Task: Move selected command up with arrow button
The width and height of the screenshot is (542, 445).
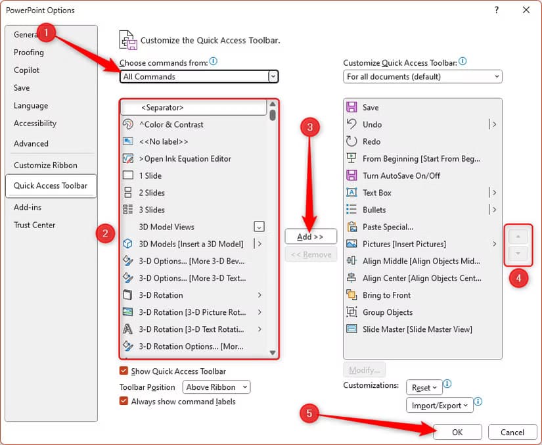Action: [518, 237]
